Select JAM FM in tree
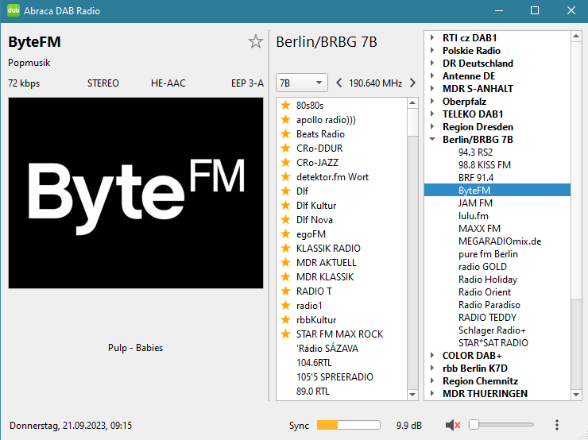Image resolution: width=588 pixels, height=440 pixels. coord(475,203)
